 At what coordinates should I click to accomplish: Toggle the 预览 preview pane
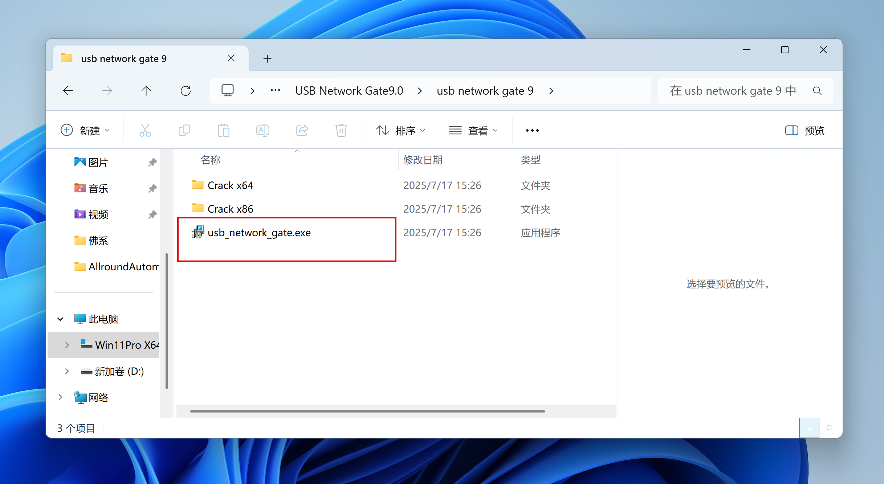pos(804,130)
